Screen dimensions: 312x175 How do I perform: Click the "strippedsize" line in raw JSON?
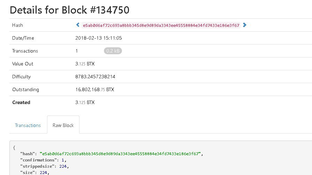click(x=45, y=166)
